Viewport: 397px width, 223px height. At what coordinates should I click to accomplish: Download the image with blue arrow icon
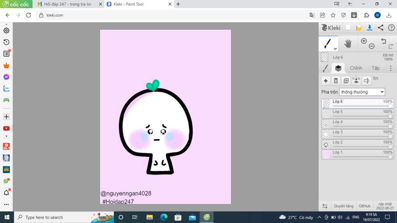point(369,27)
